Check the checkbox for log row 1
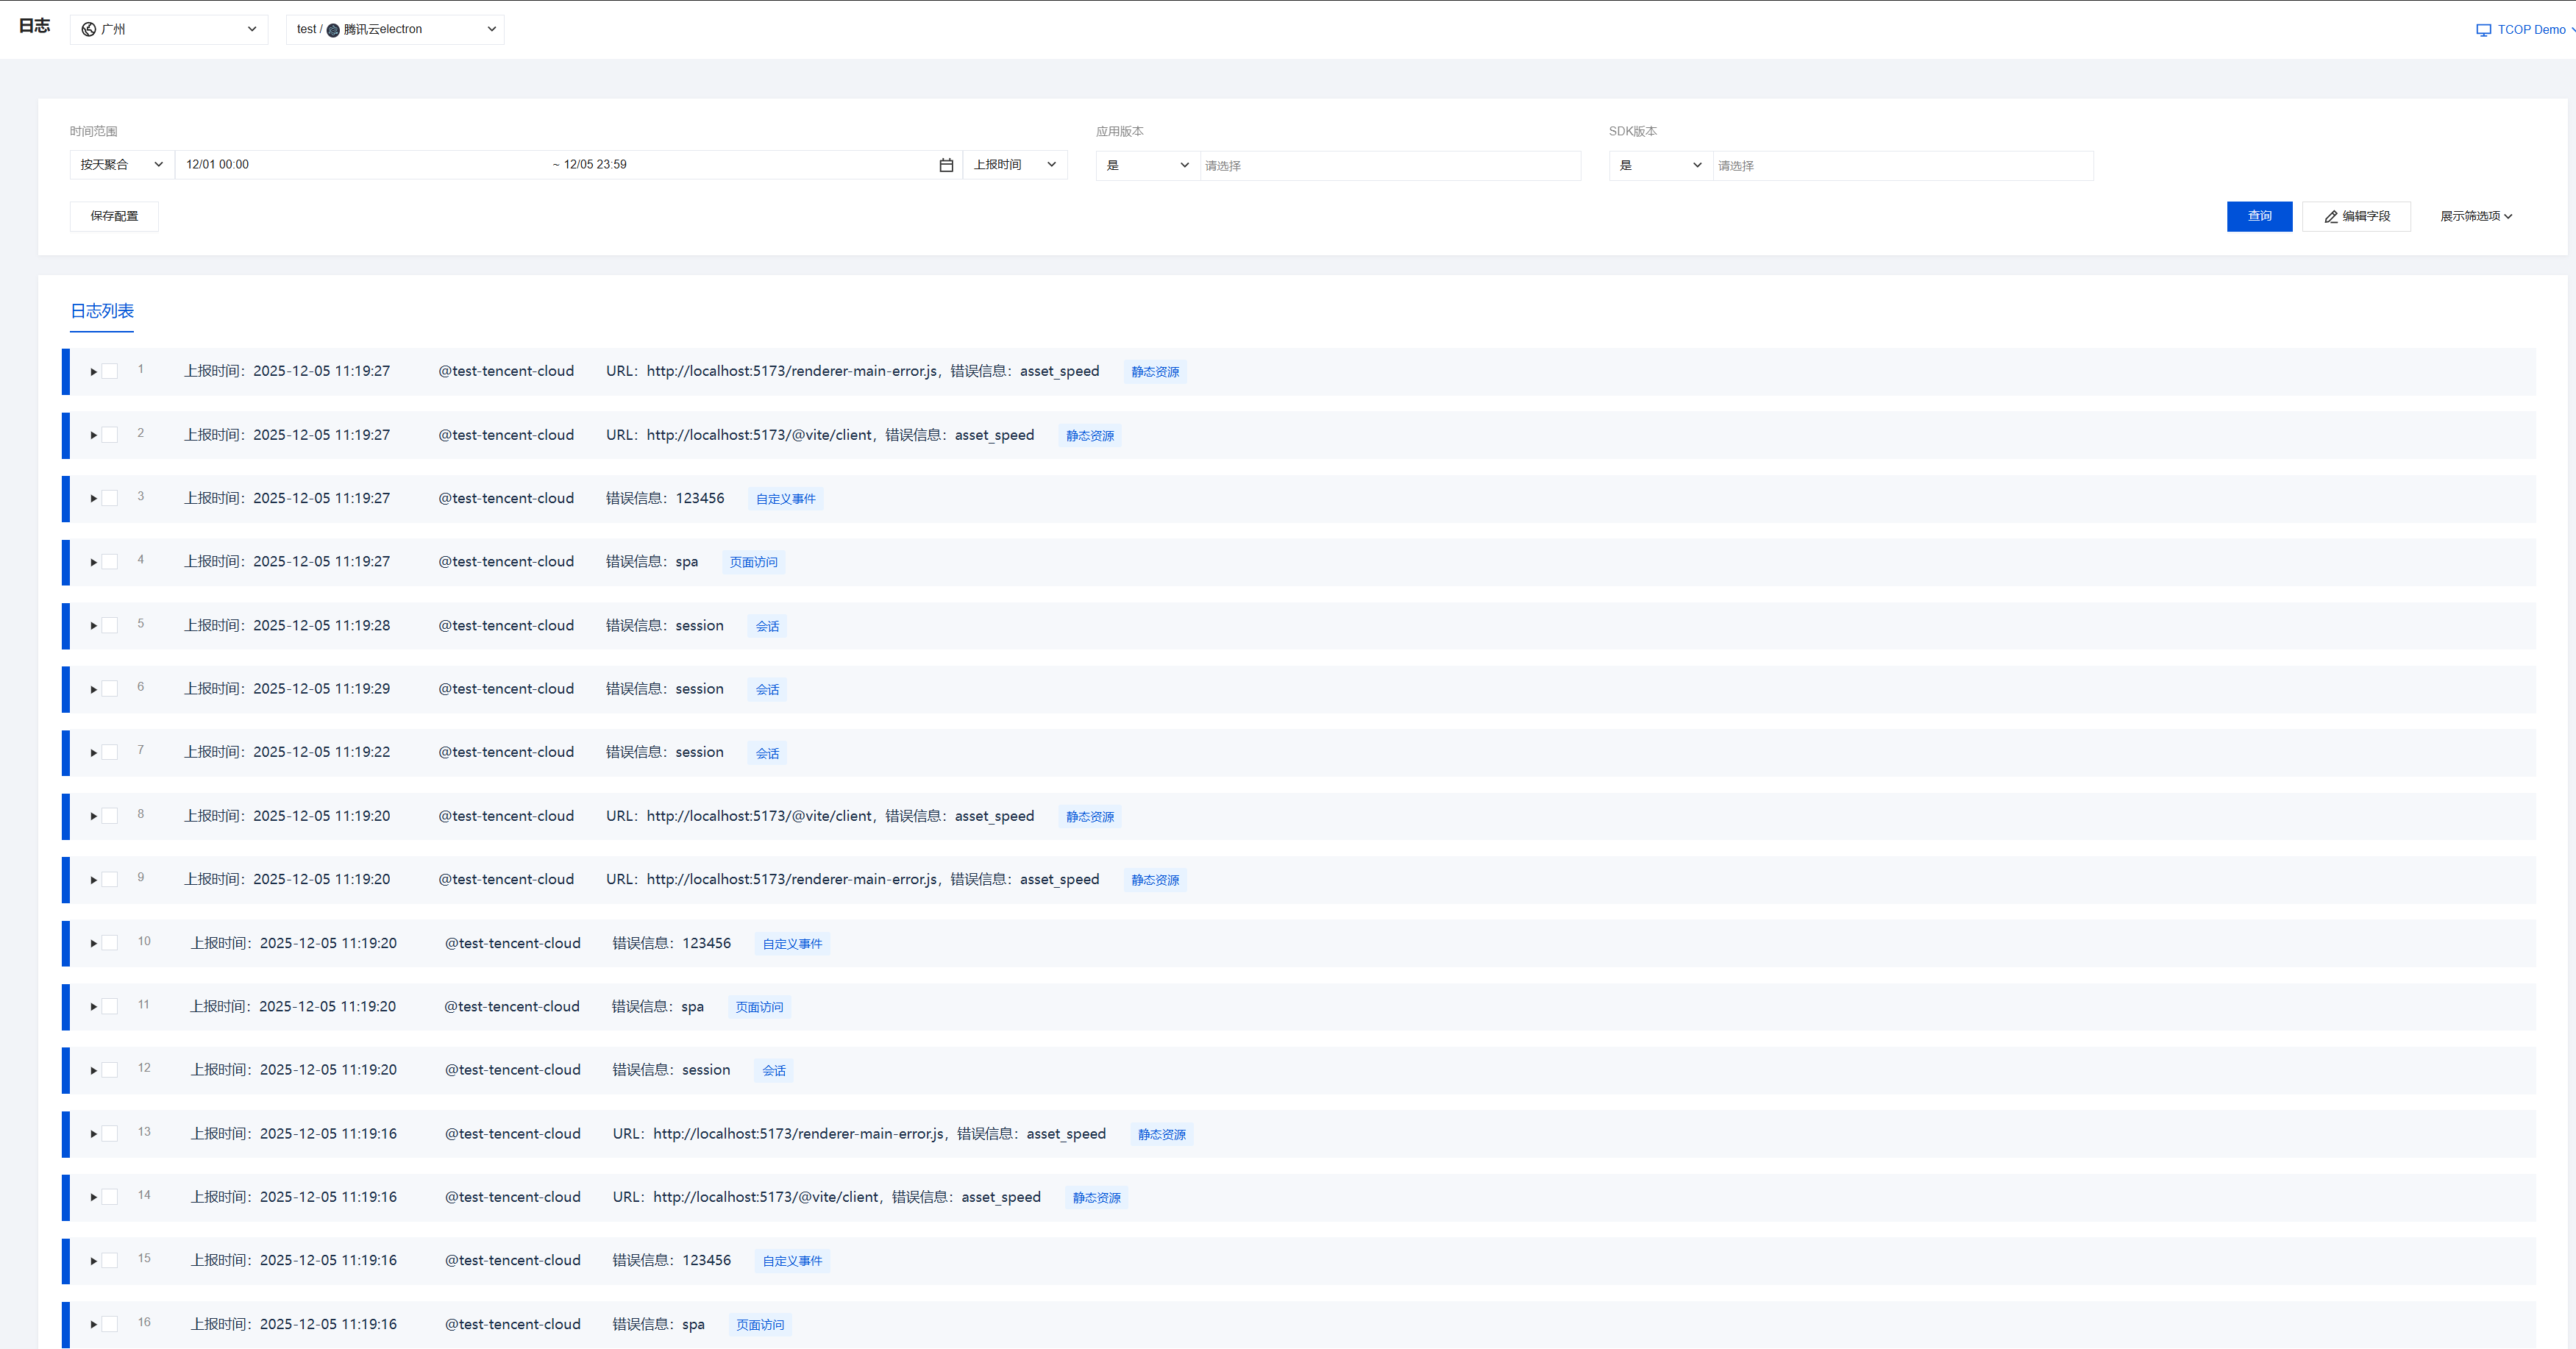Viewport: 2576px width, 1349px height. 110,371
